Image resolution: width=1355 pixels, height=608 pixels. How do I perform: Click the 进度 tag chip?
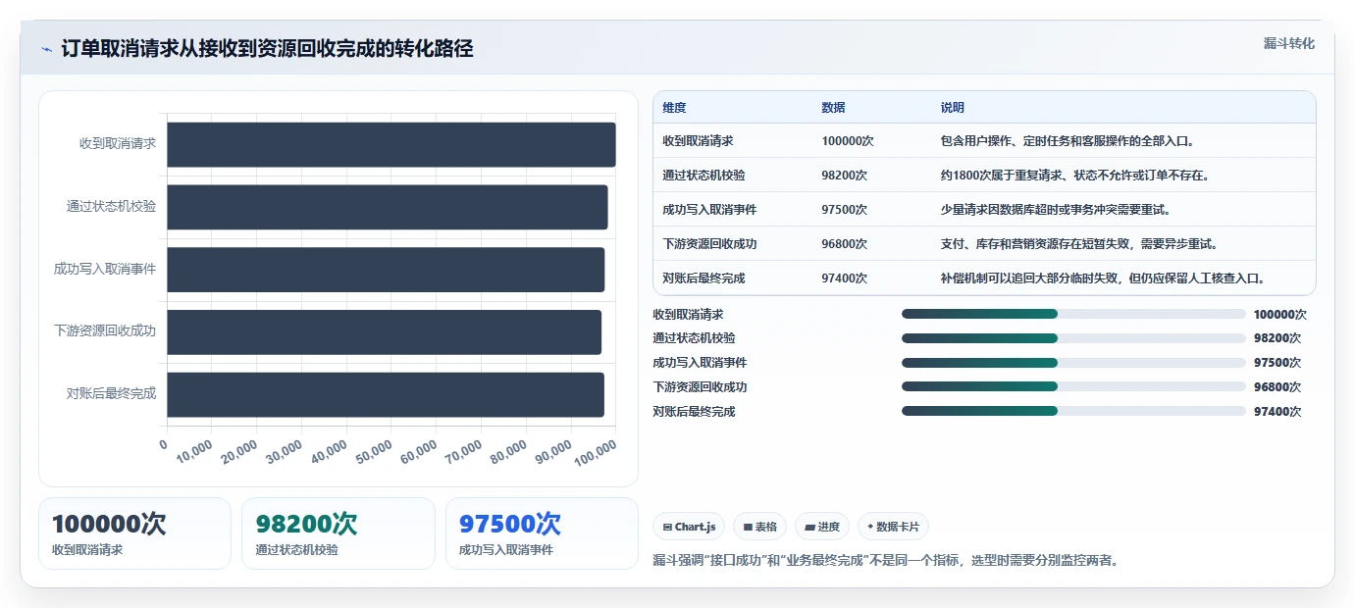[x=822, y=527]
